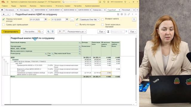The image size is (191, 107).
Task: Open help question mark icon
Action: (126, 32)
